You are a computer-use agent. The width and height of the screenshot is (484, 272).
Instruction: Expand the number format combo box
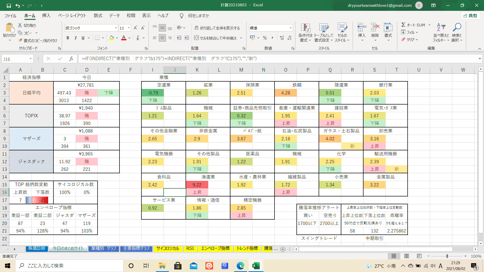(x=290, y=28)
